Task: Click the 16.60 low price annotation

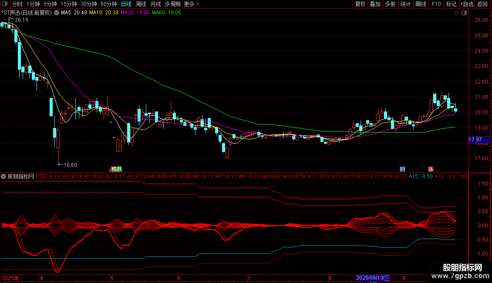Action: [70, 165]
